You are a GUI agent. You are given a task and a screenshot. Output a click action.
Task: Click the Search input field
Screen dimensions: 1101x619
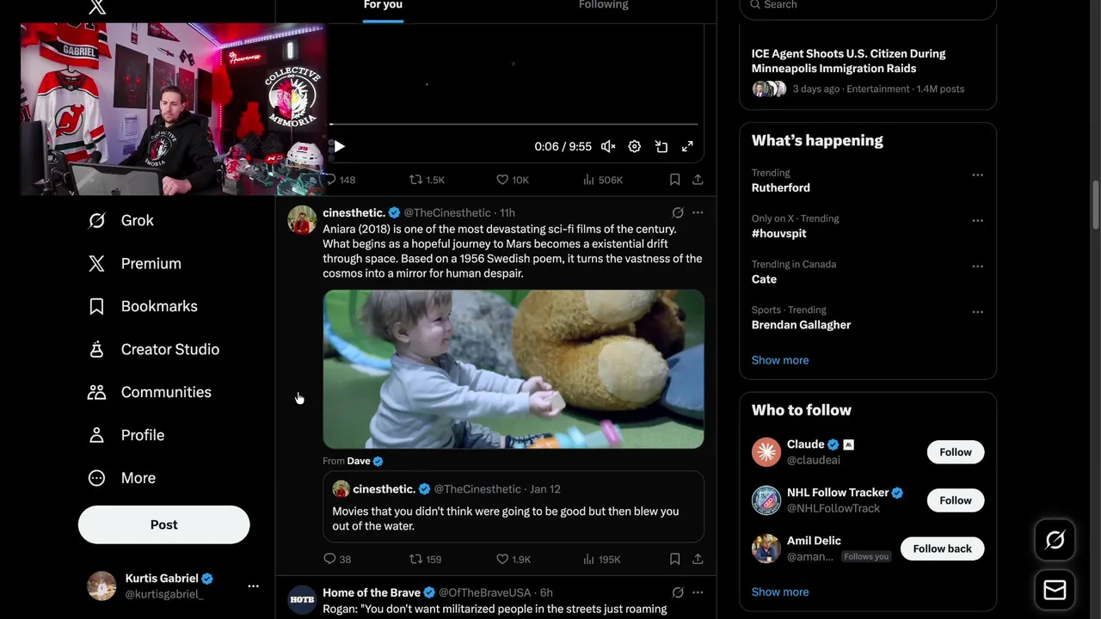coord(868,7)
